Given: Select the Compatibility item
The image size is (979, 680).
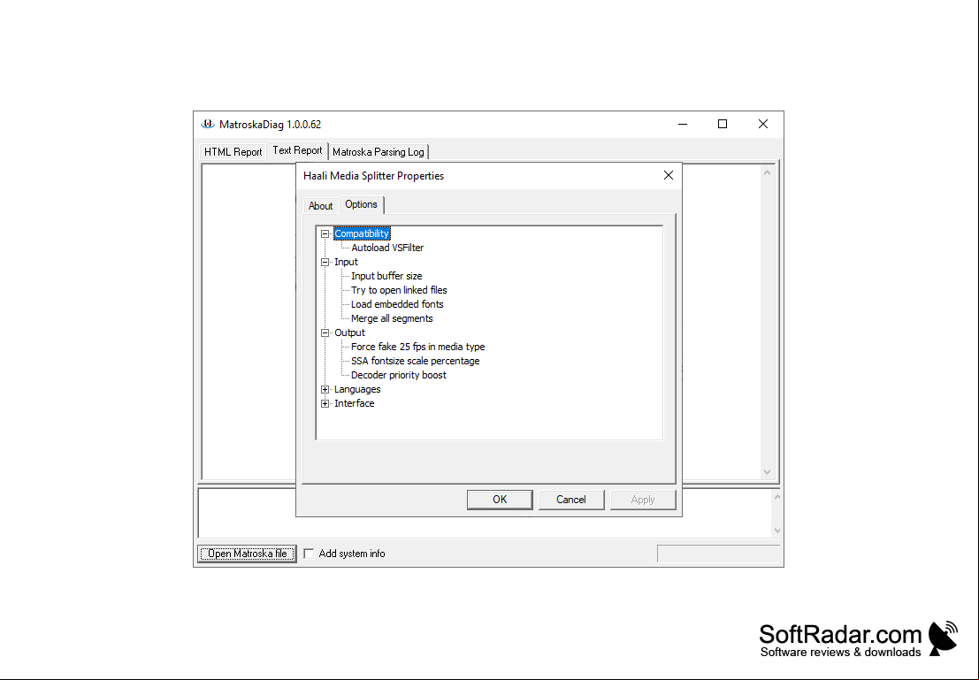Looking at the screenshot, I should click(362, 233).
